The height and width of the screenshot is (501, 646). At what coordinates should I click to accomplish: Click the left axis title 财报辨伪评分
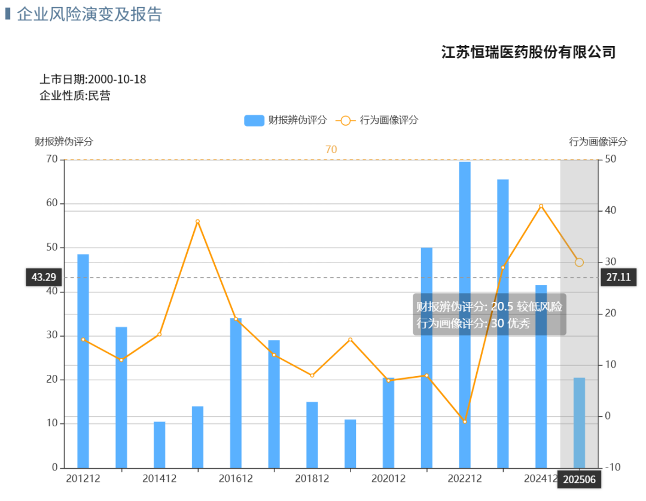(64, 142)
